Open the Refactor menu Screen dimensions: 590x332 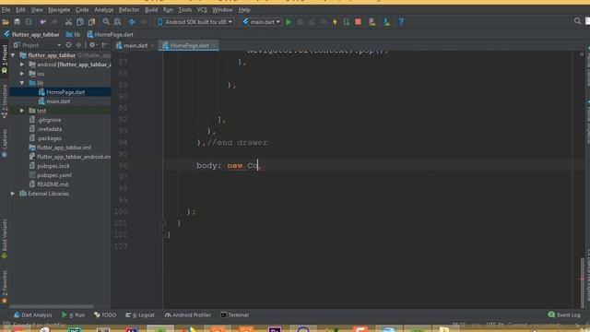point(129,10)
